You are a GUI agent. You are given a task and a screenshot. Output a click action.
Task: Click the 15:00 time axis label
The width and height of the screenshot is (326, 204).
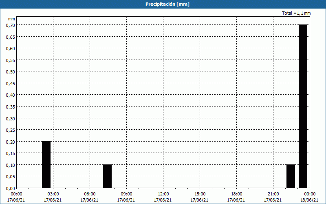tap(200, 194)
